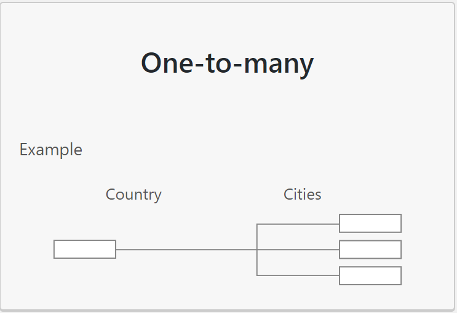
Task: Click the Cities label
Action: coord(302,195)
